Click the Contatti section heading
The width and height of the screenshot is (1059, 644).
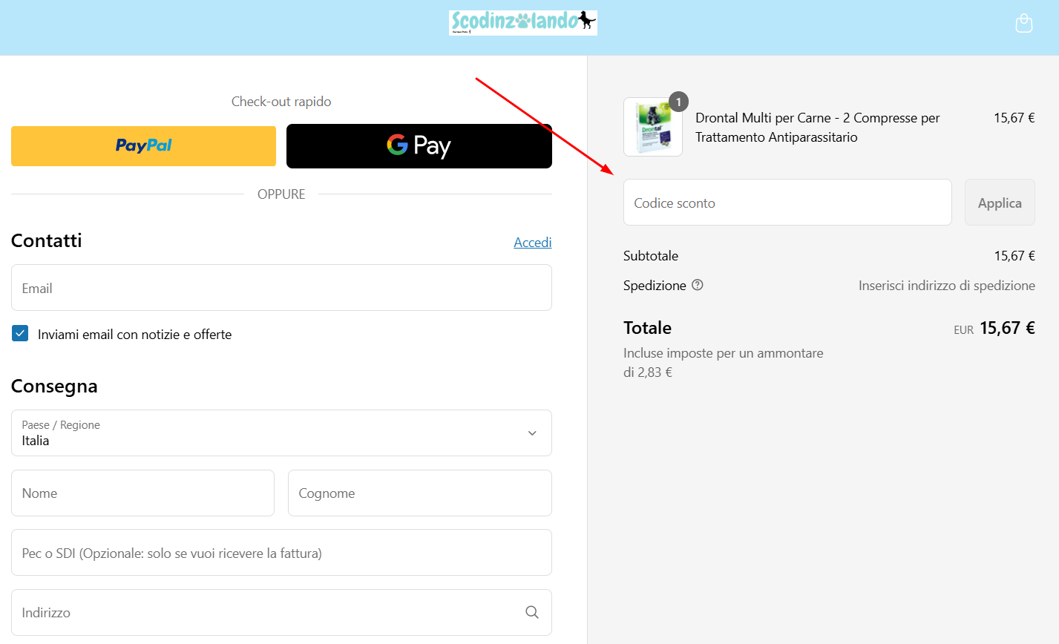pyautogui.click(x=46, y=240)
